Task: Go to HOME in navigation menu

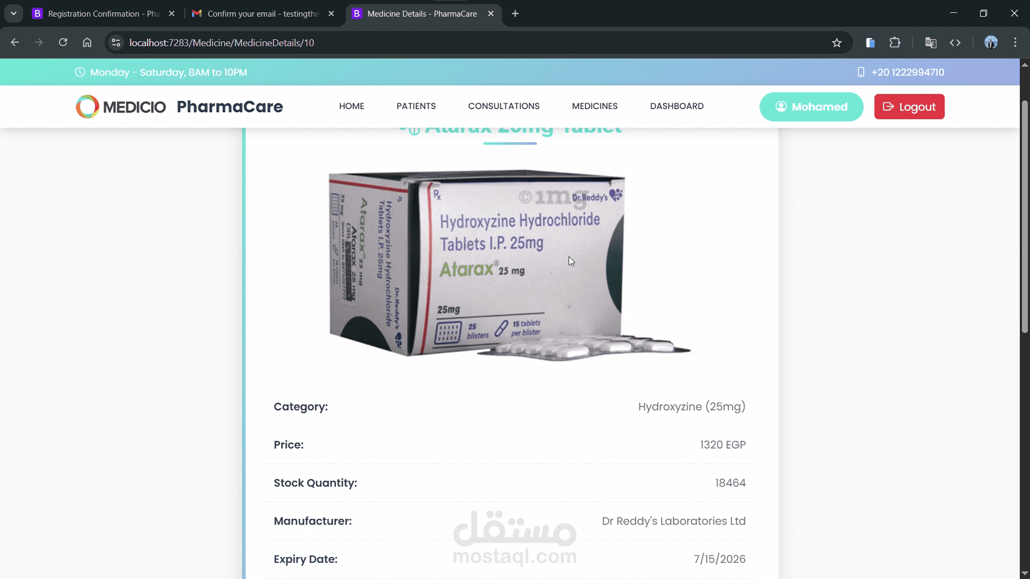Action: click(351, 106)
